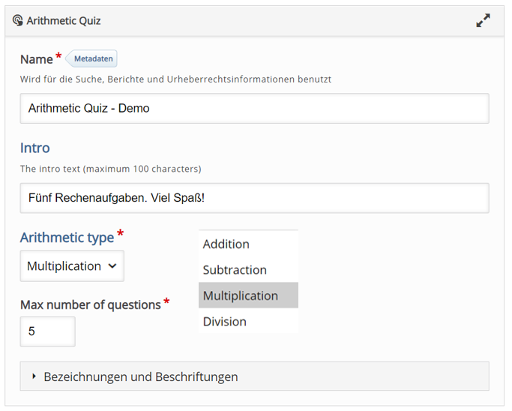Focus the Intro text input
Screen dimensions: 512x411
point(254,198)
